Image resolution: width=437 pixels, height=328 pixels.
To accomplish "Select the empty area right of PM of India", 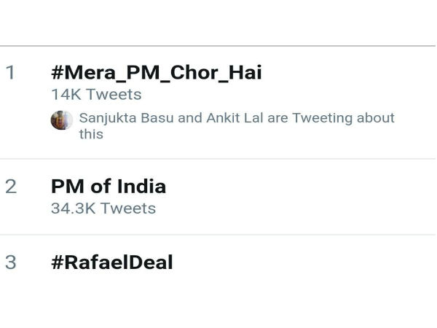I will coord(306,187).
